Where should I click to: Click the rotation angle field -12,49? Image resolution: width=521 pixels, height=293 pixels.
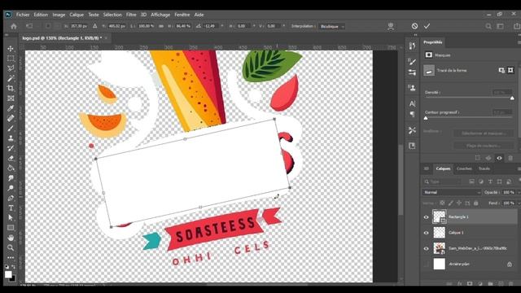(210, 26)
